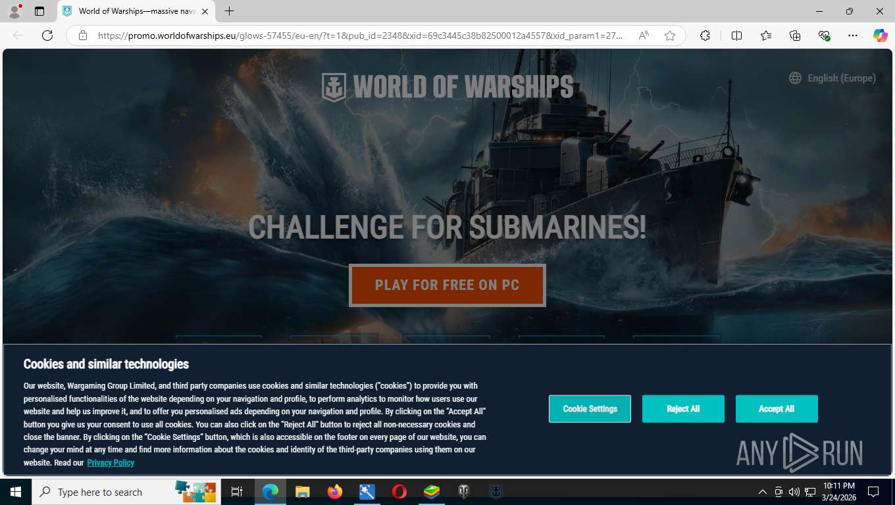Add this page to favorites star
The width and height of the screenshot is (895, 505).
(x=670, y=36)
